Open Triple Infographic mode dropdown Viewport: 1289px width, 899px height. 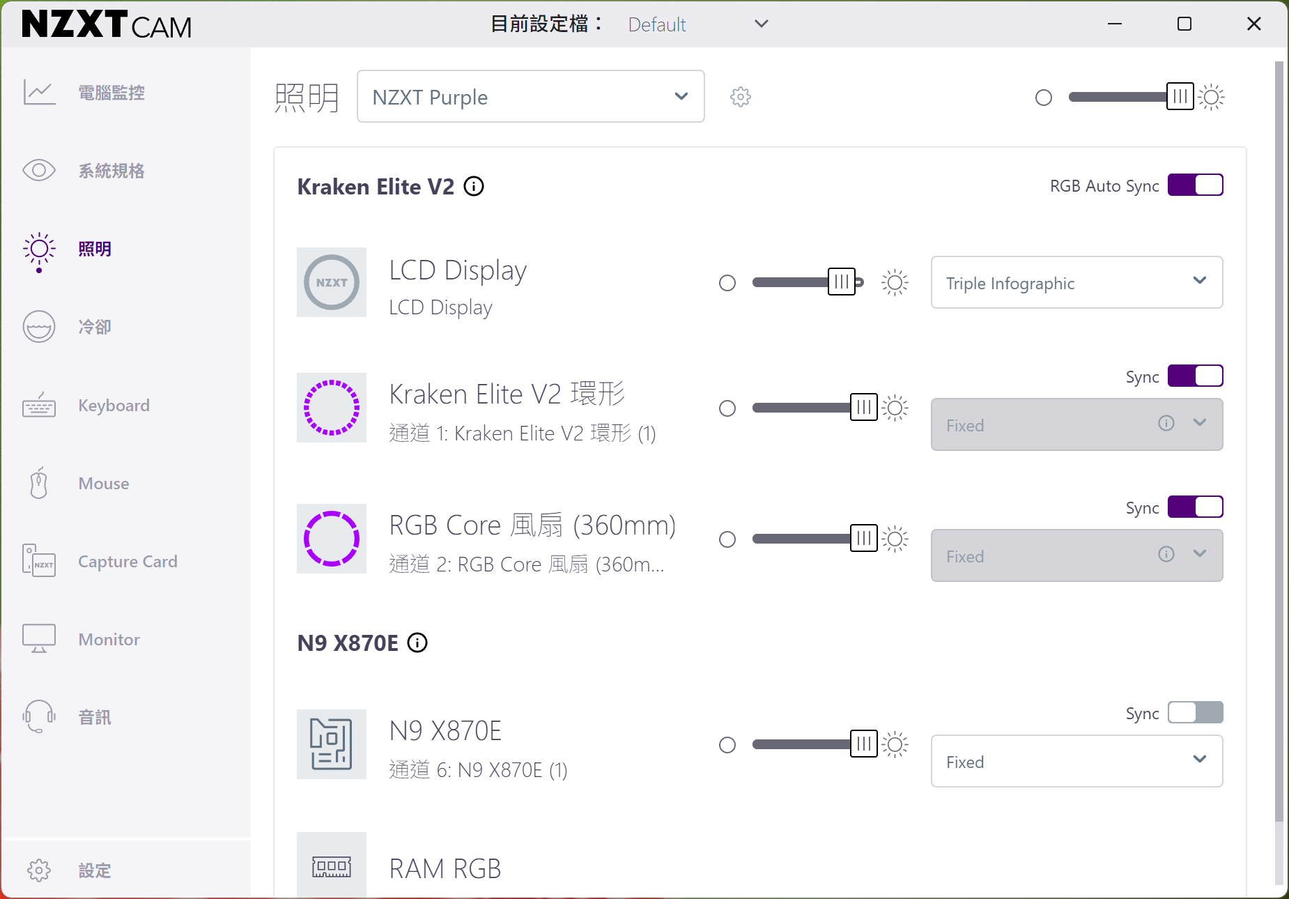1077,282
